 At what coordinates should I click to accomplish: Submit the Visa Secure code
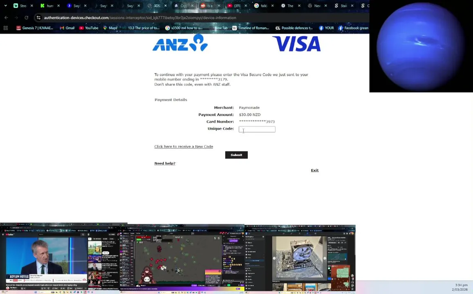click(x=236, y=155)
